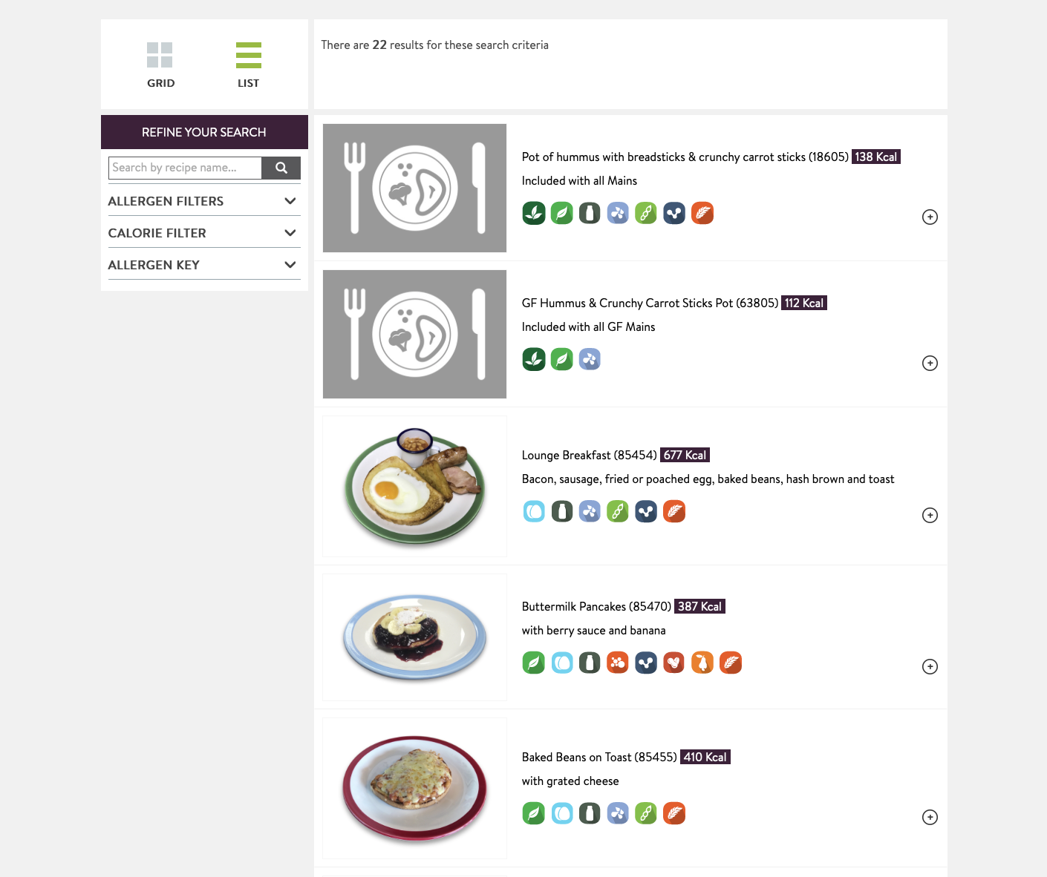1047x877 pixels.
Task: Click the Refine Your Search header
Action: click(204, 132)
